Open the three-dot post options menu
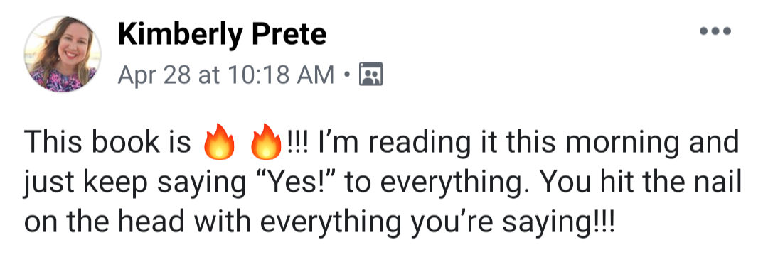768x267 pixels. click(x=715, y=32)
